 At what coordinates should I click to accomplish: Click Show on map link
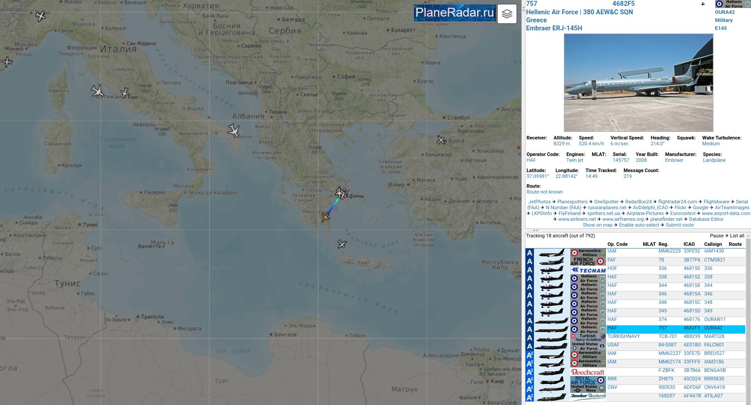click(x=597, y=225)
